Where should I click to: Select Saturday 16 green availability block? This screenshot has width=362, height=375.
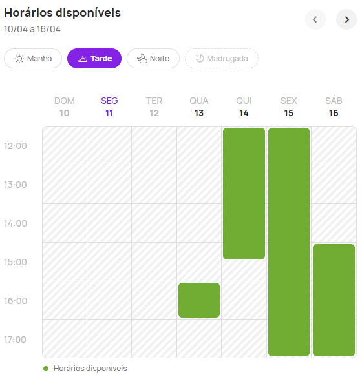coord(334,300)
